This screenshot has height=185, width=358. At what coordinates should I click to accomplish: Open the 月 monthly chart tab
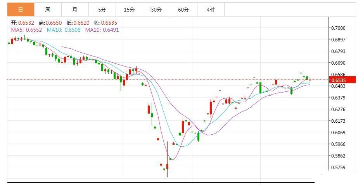[74, 10]
